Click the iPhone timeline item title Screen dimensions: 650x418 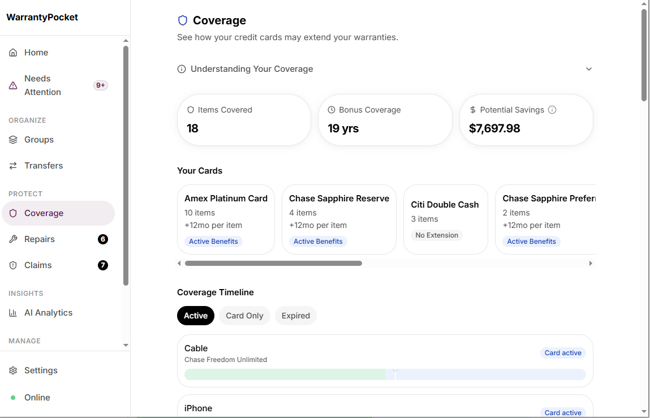198,408
